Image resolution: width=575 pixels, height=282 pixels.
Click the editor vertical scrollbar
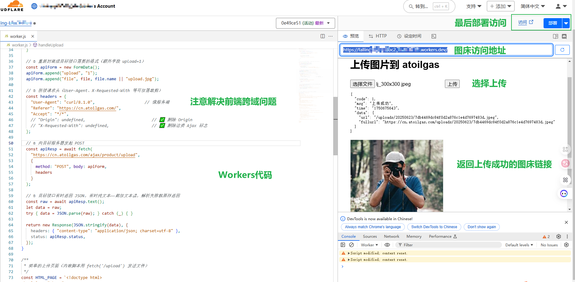point(335,126)
